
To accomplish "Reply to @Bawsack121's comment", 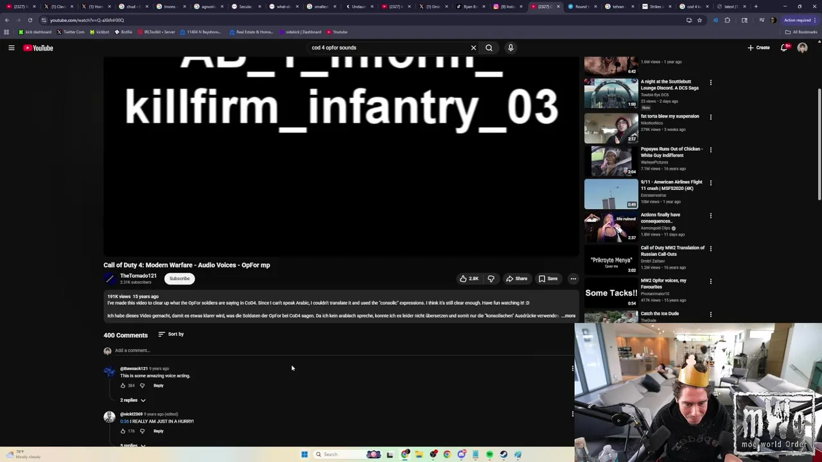I will (158, 386).
